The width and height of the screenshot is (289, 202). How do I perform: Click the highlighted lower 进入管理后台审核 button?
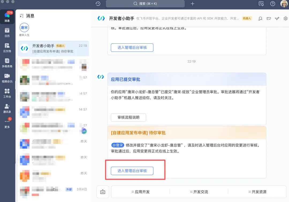132,171
